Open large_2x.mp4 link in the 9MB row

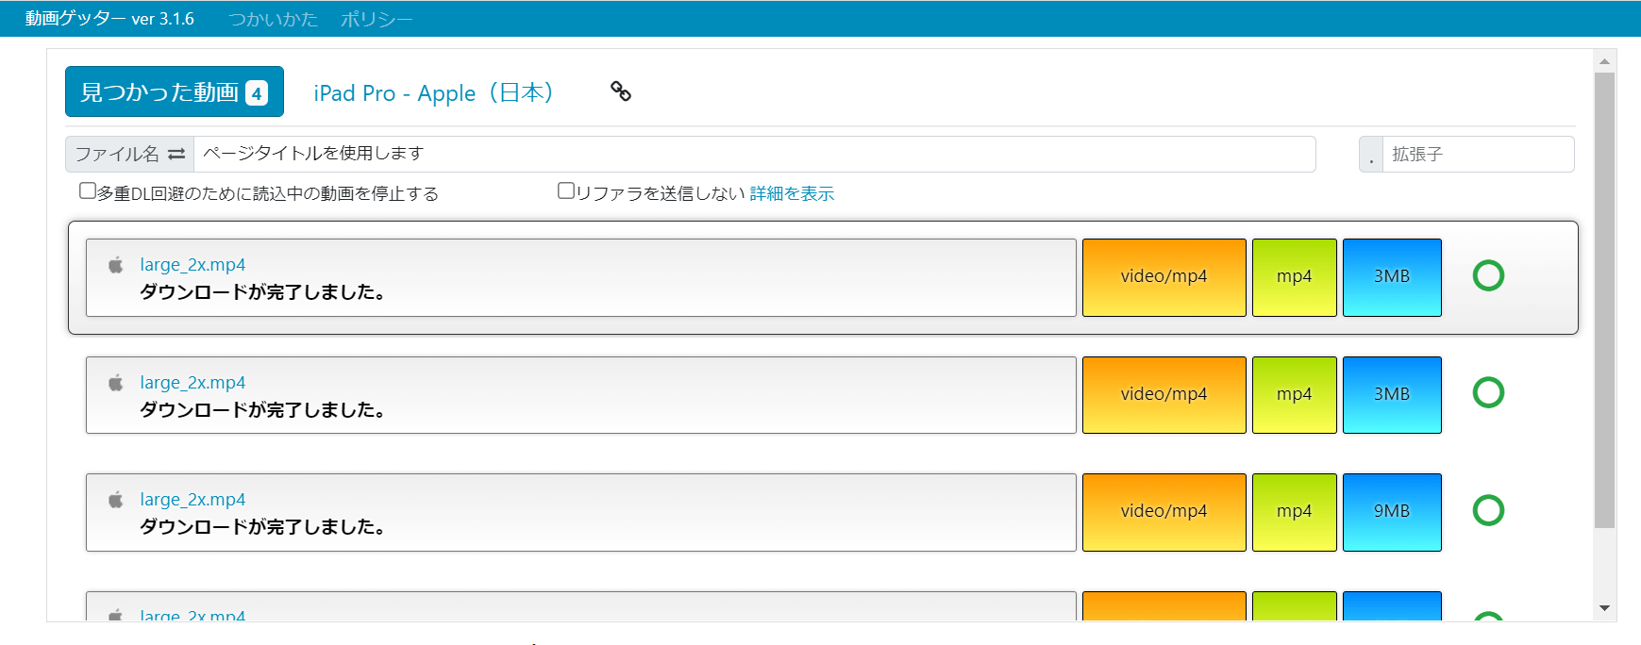(x=193, y=500)
